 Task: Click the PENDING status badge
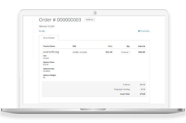(x=89, y=20)
